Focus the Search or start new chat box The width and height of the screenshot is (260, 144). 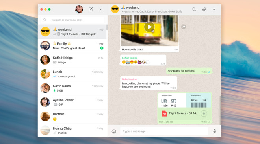coord(72,20)
